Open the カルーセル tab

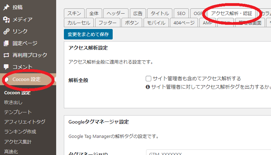(x=79, y=23)
